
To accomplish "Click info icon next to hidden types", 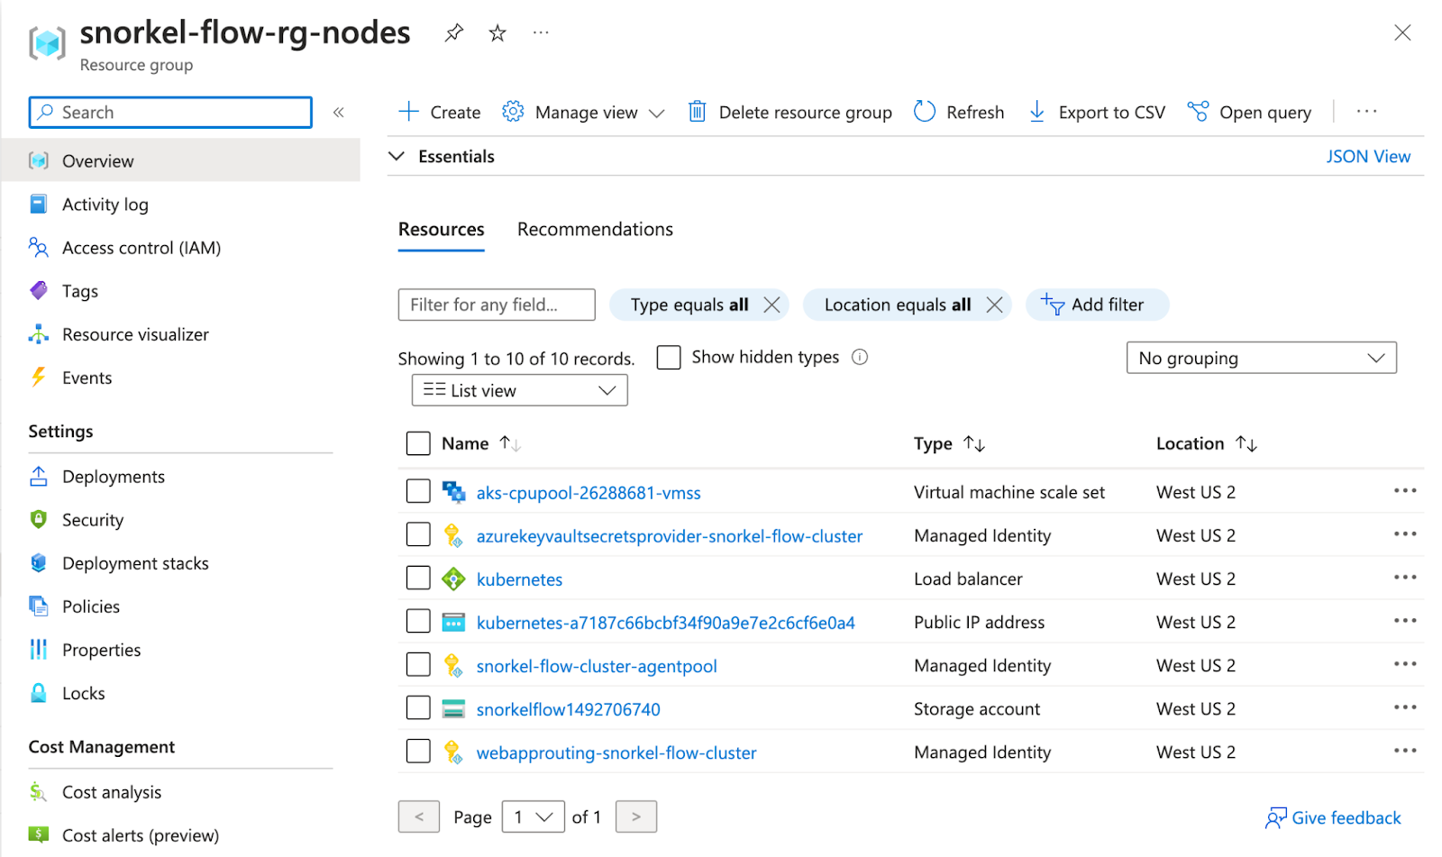I will [x=860, y=357].
